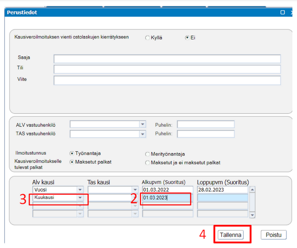Open Alv kausi dropdown showing Vuosi
This screenshot has height=248, width=297.
80,190
